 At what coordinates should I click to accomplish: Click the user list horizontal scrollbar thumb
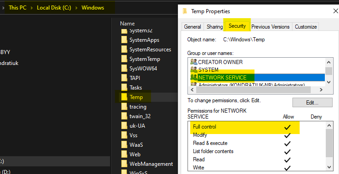click(253, 90)
